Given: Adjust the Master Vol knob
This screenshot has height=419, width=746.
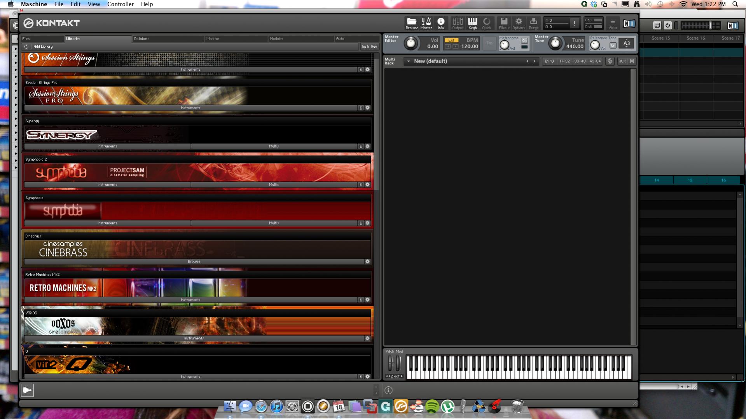Looking at the screenshot, I should click(x=411, y=43).
